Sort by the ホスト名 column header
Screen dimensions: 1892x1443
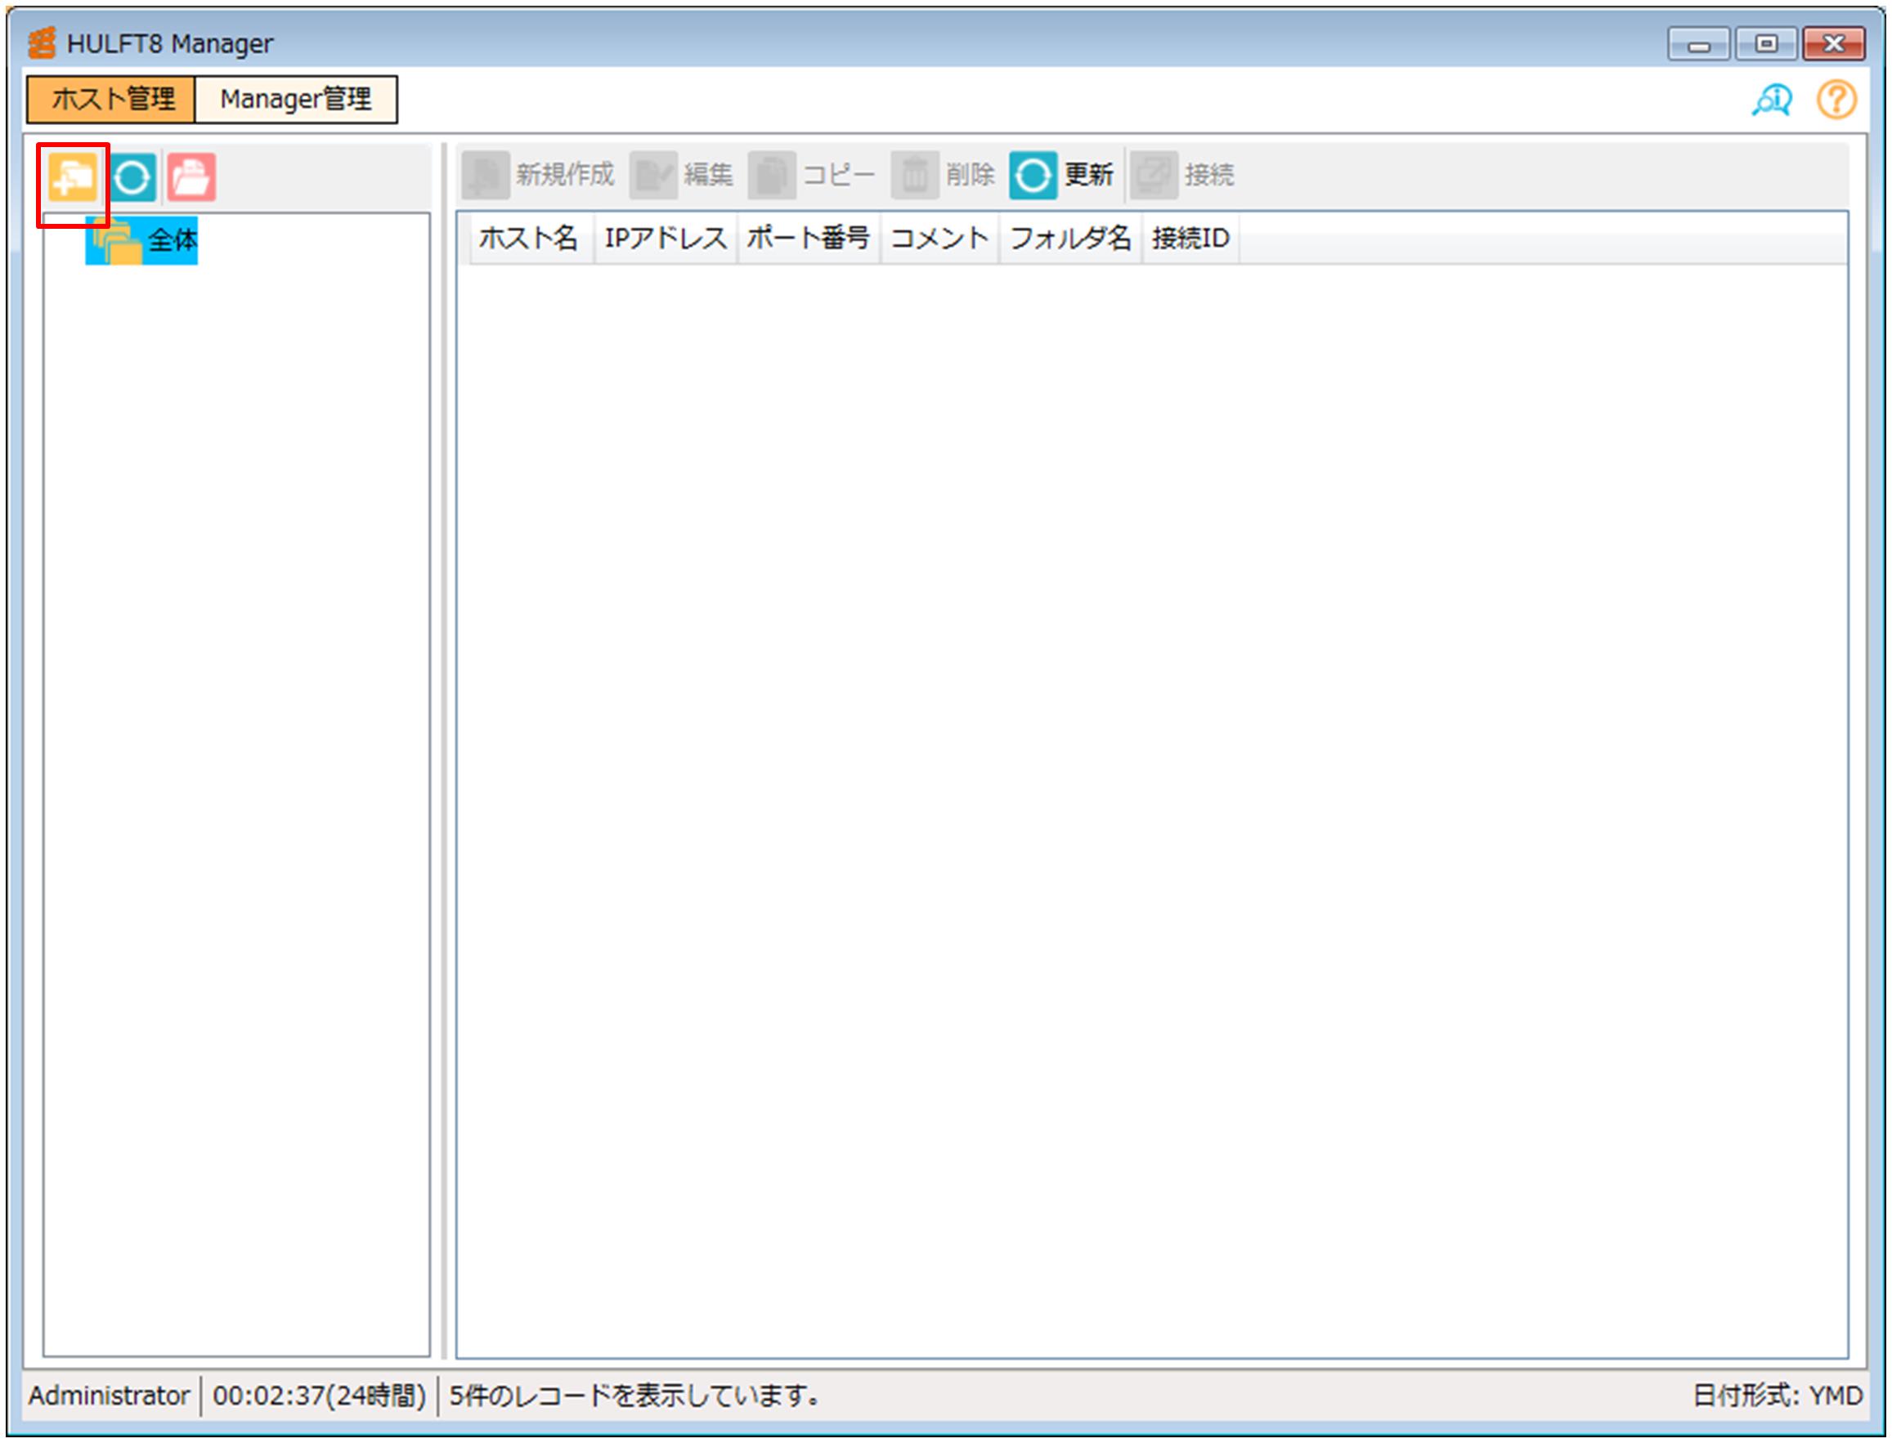tap(528, 238)
